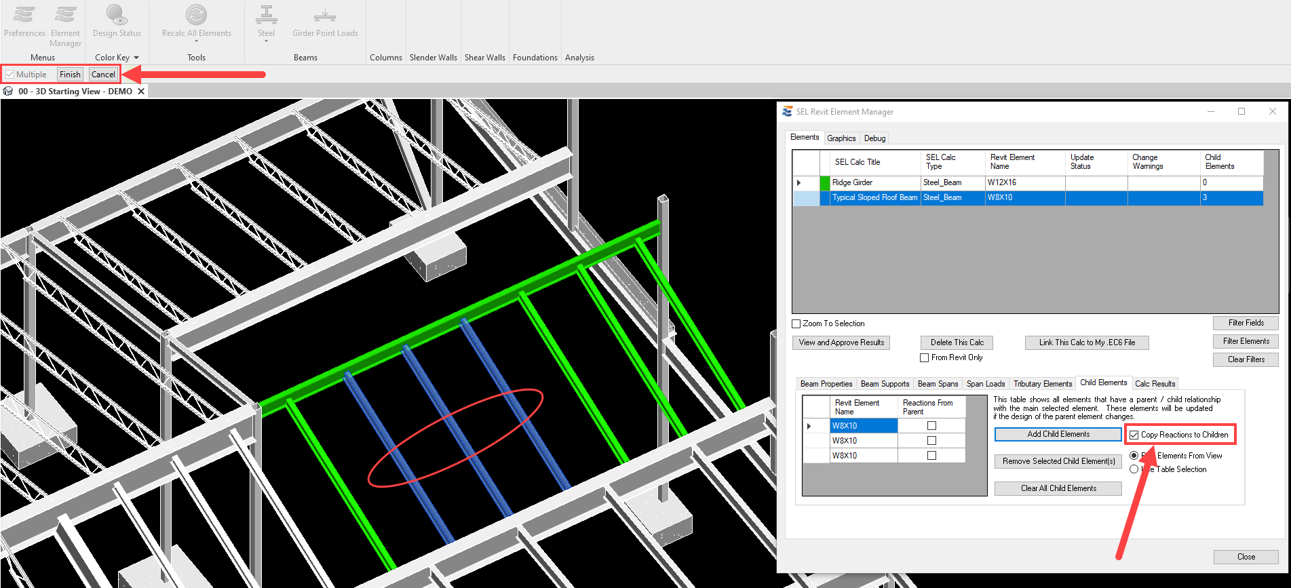Screen dimensions: 1291x588
Task: Toggle the Multiple checkbox
Action: point(10,74)
